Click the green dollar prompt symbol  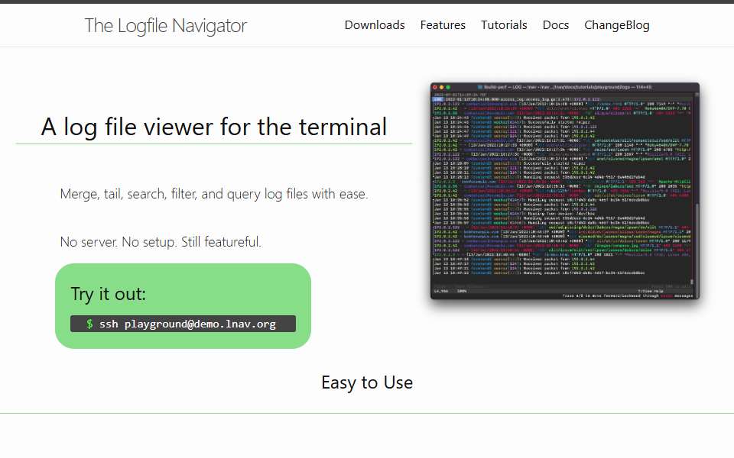[x=89, y=324]
